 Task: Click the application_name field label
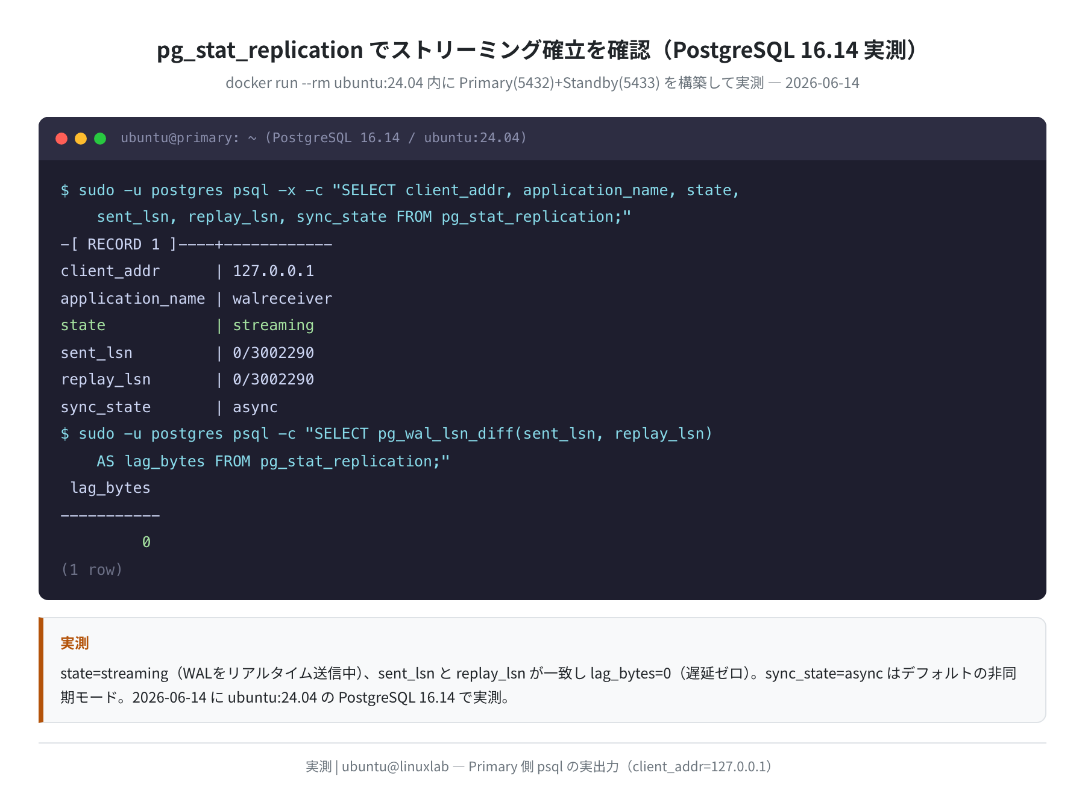pyautogui.click(x=133, y=299)
